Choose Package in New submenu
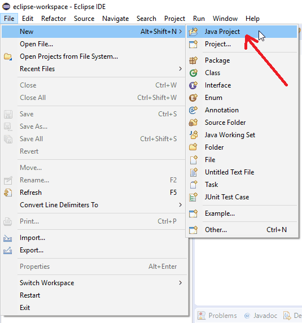 (242, 60)
